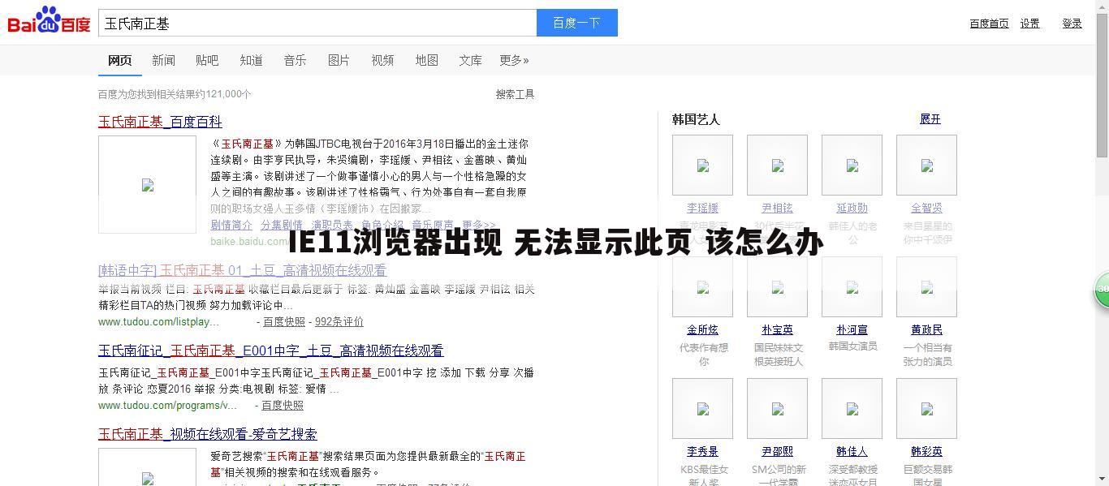Expand the 韩国艺人 panel via 展开
The image size is (1109, 486).
[929, 118]
